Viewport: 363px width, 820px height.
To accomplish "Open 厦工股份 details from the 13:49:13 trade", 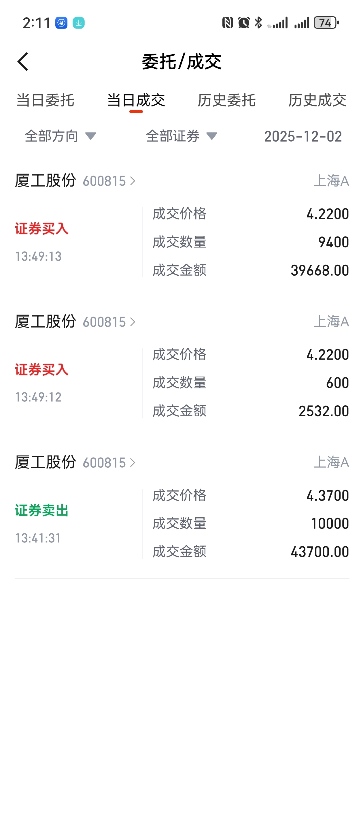I will [75, 181].
